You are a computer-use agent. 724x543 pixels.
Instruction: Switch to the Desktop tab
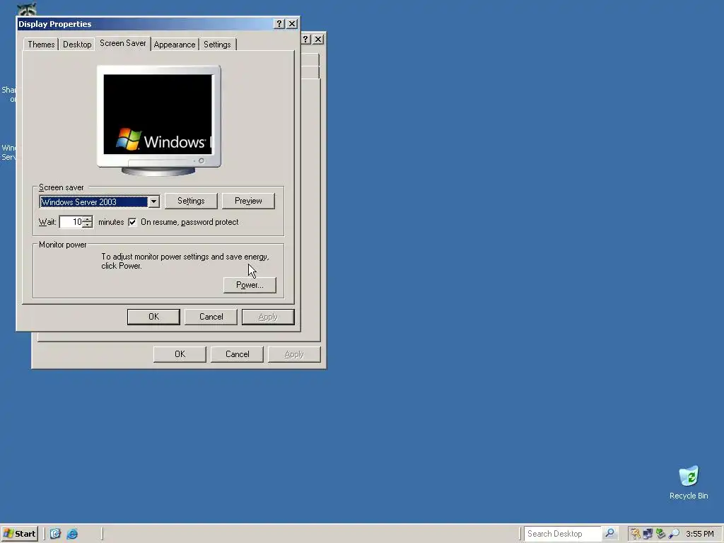(x=77, y=45)
